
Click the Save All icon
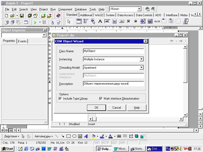click(x=30, y=16)
